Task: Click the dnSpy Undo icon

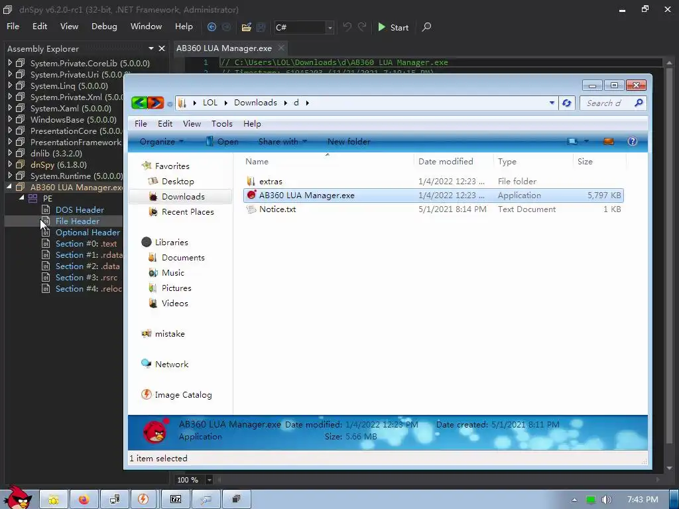Action: [347, 27]
